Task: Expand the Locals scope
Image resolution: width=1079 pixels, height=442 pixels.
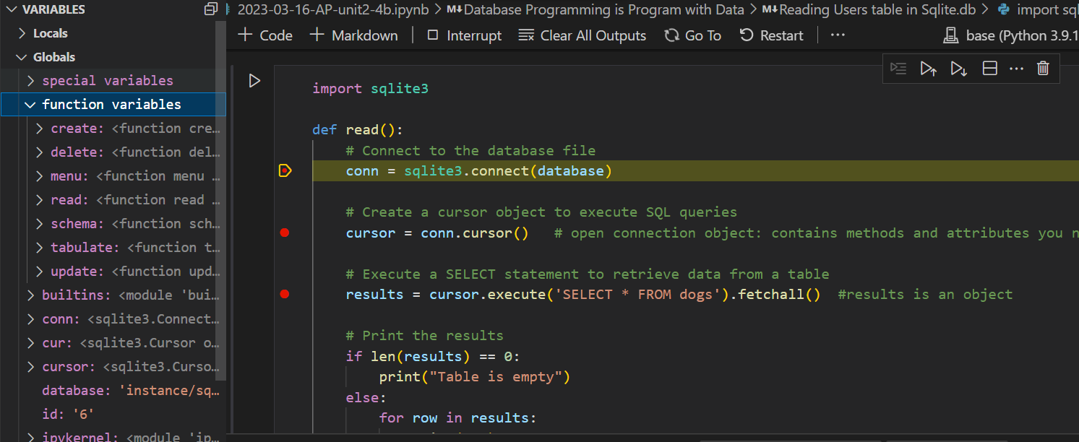Action: (x=22, y=33)
